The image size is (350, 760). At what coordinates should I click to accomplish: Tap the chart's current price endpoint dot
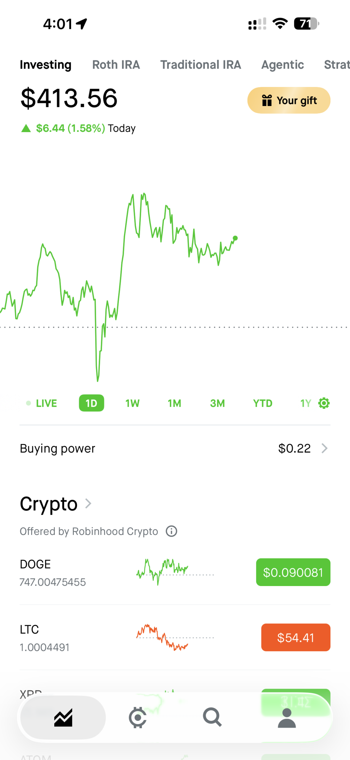click(x=235, y=238)
